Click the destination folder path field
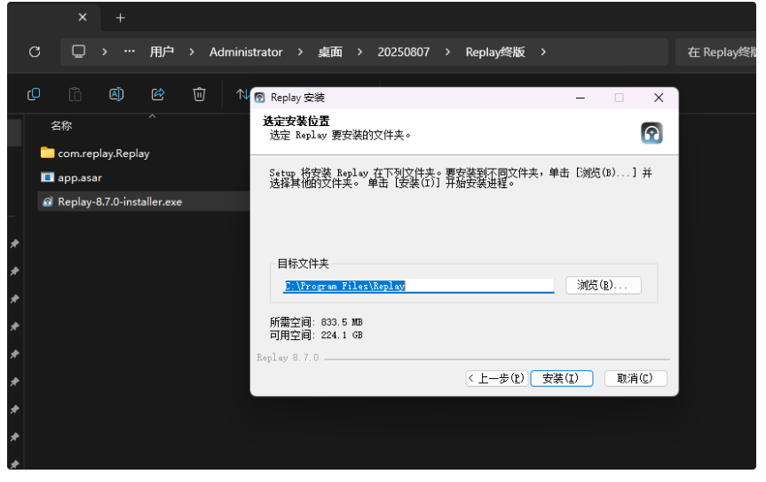766x482 pixels. [x=419, y=286]
